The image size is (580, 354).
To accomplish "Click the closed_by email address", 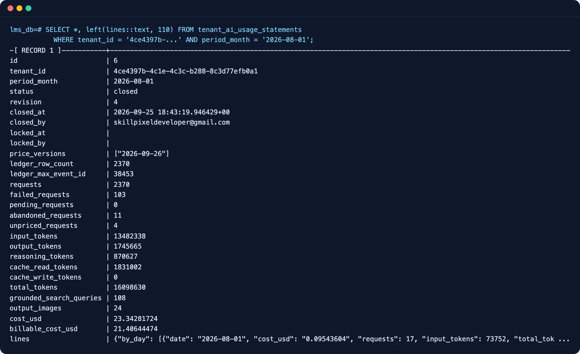I will (x=172, y=122).
